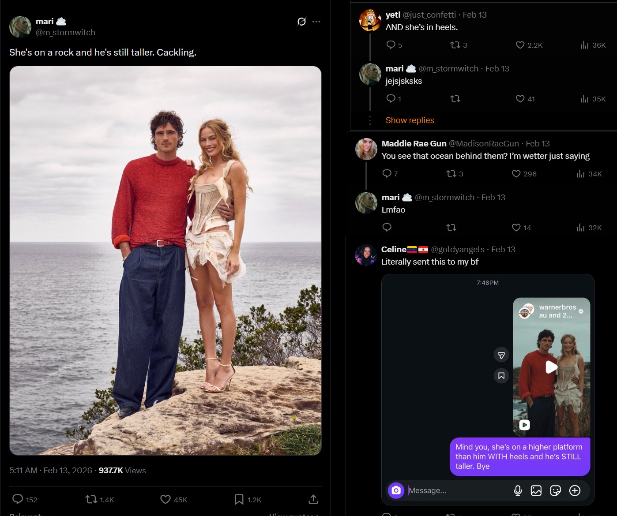This screenshot has height=516, width=617.
Task: Repost the main post with 1.4K reposts
Action: 91,499
